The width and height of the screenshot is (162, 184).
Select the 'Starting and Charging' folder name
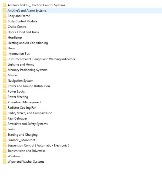click(23, 135)
